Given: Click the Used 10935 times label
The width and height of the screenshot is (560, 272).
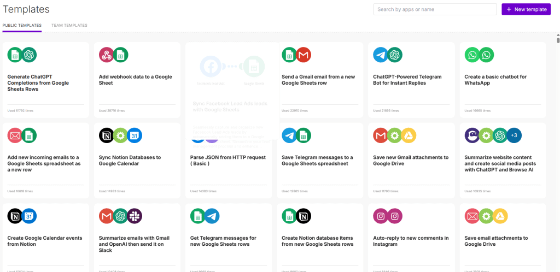Looking at the screenshot, I should point(477,191).
